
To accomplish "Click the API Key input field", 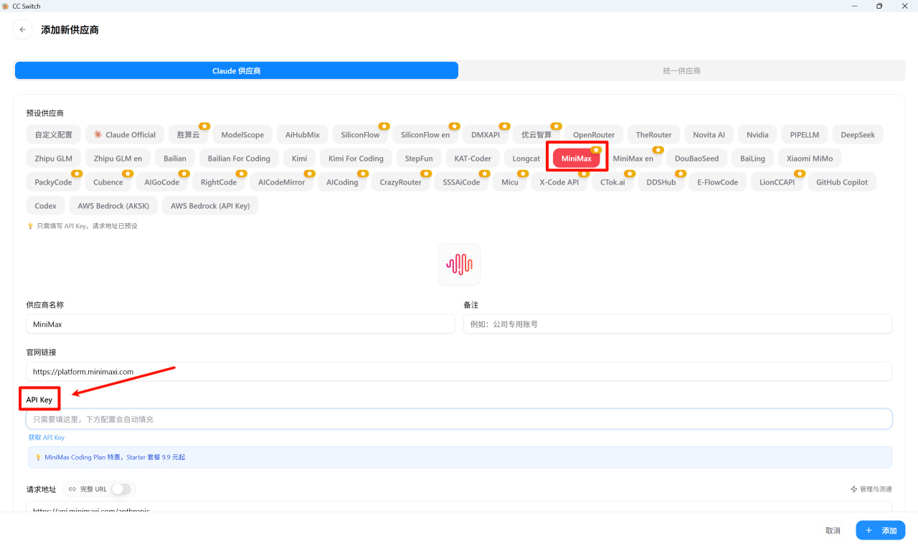I will point(459,419).
